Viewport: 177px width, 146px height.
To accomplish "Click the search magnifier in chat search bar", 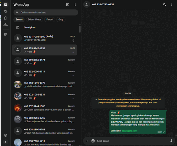I will tap(17, 12).
